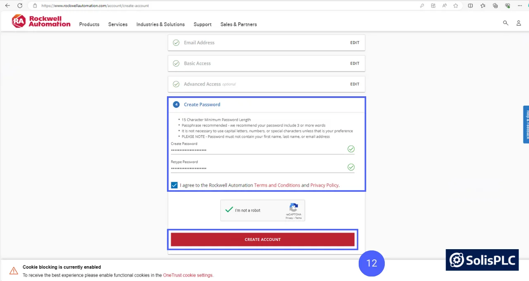The width and height of the screenshot is (529, 281).
Task: Click the account profile icon
Action: [519, 23]
